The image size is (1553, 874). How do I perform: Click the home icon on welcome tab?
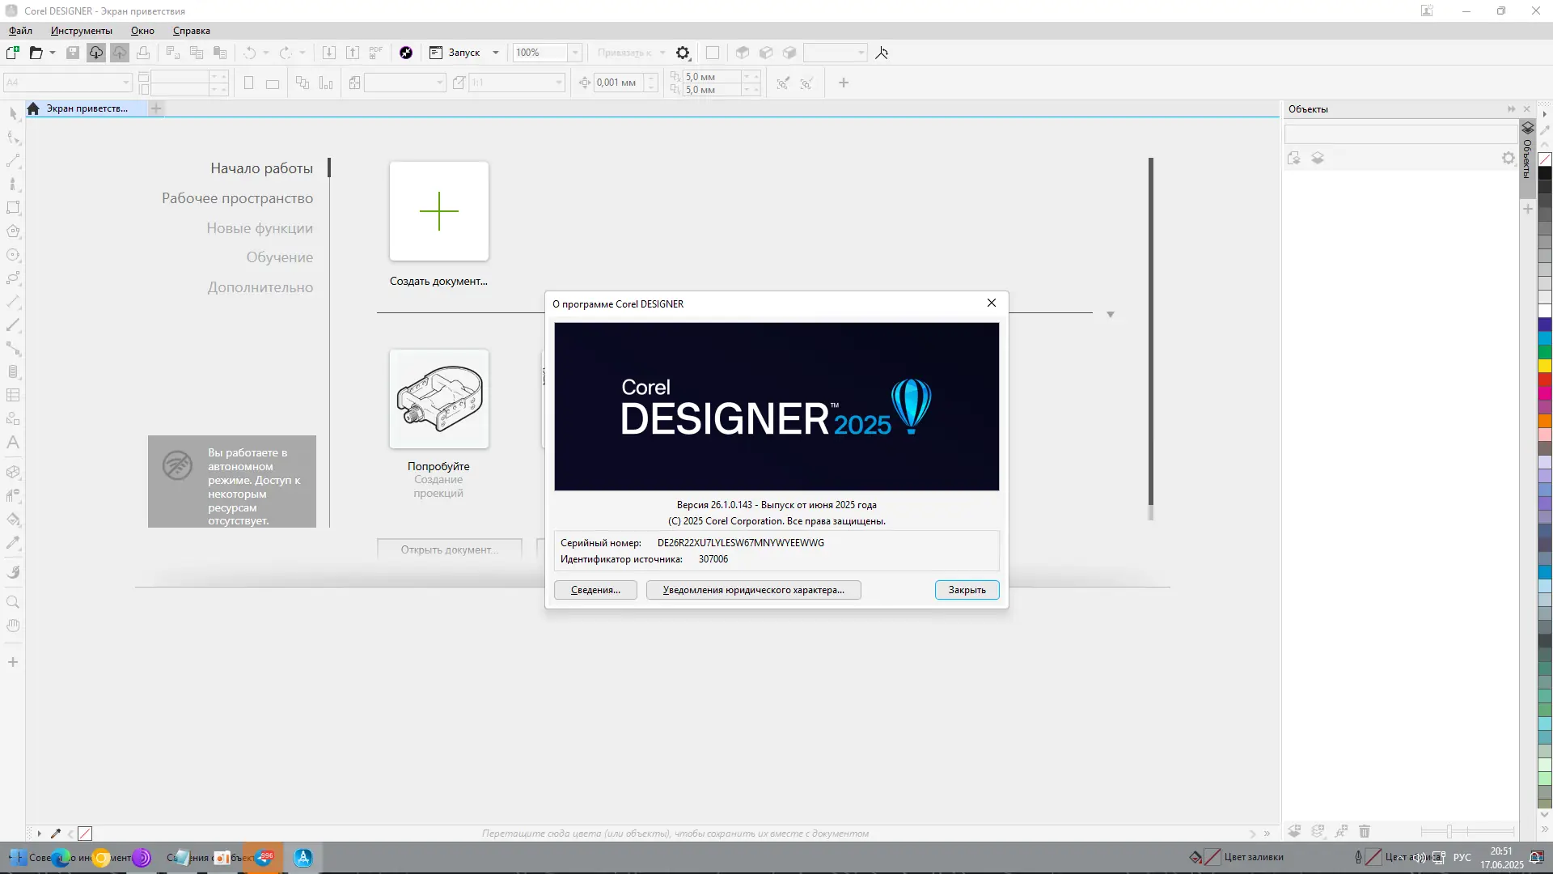pyautogui.click(x=33, y=108)
